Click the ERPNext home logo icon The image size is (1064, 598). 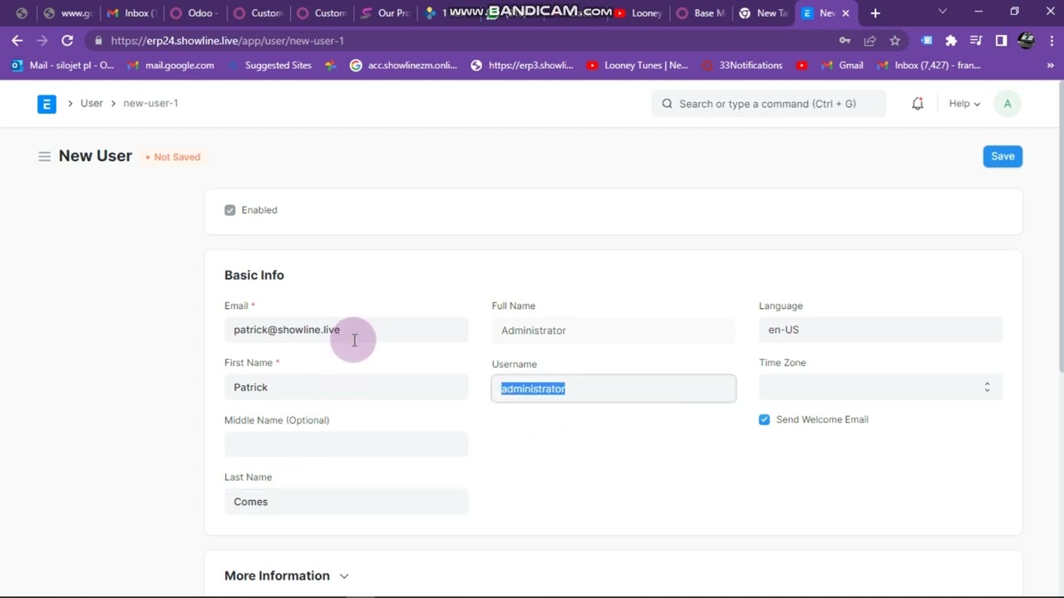pyautogui.click(x=47, y=104)
